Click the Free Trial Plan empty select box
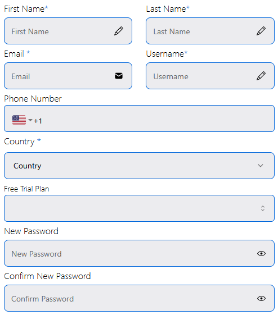 [139, 208]
